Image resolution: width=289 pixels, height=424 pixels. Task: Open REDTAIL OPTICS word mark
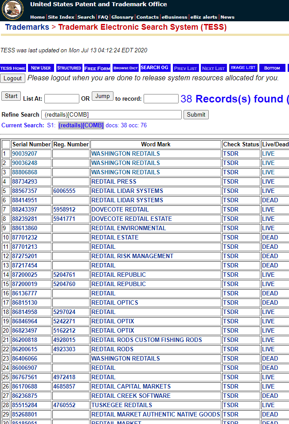coord(115,302)
